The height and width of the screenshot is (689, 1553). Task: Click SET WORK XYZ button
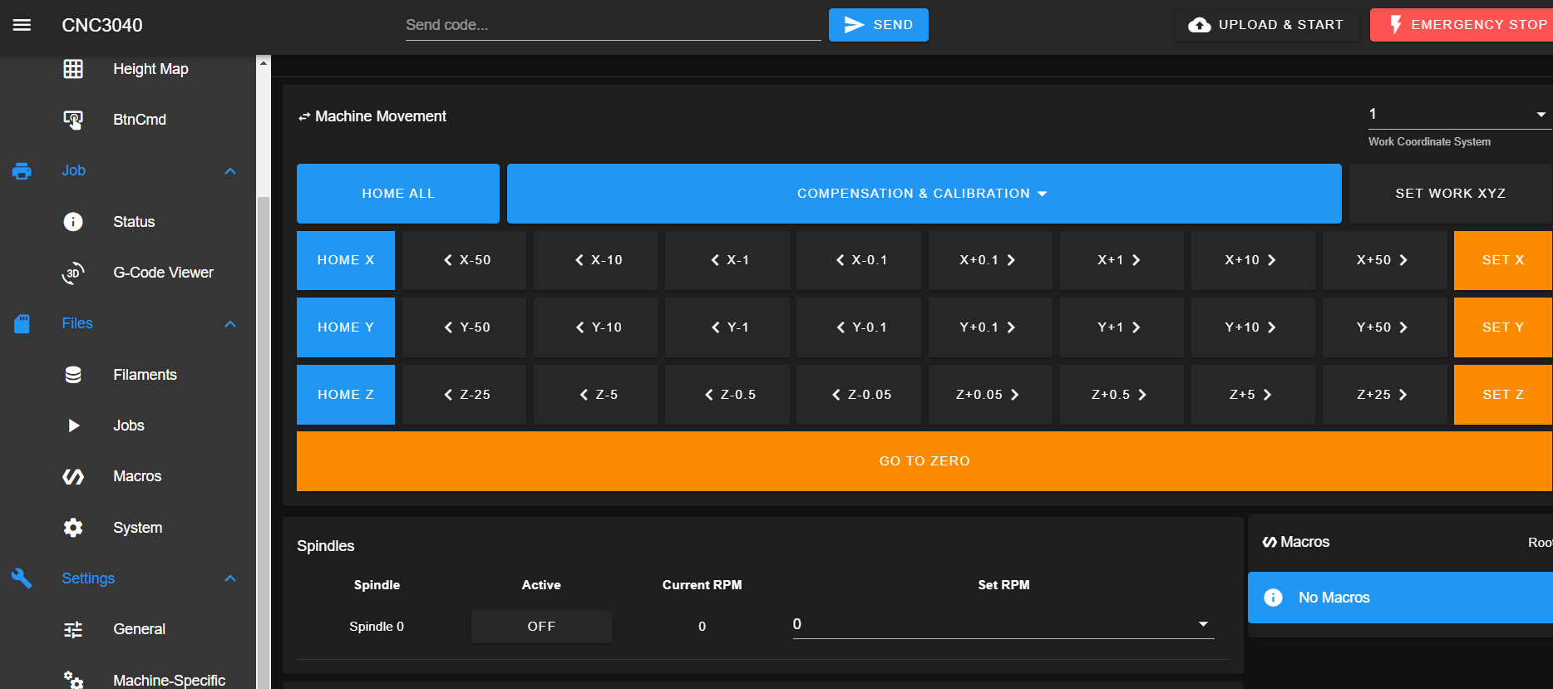pyautogui.click(x=1450, y=194)
